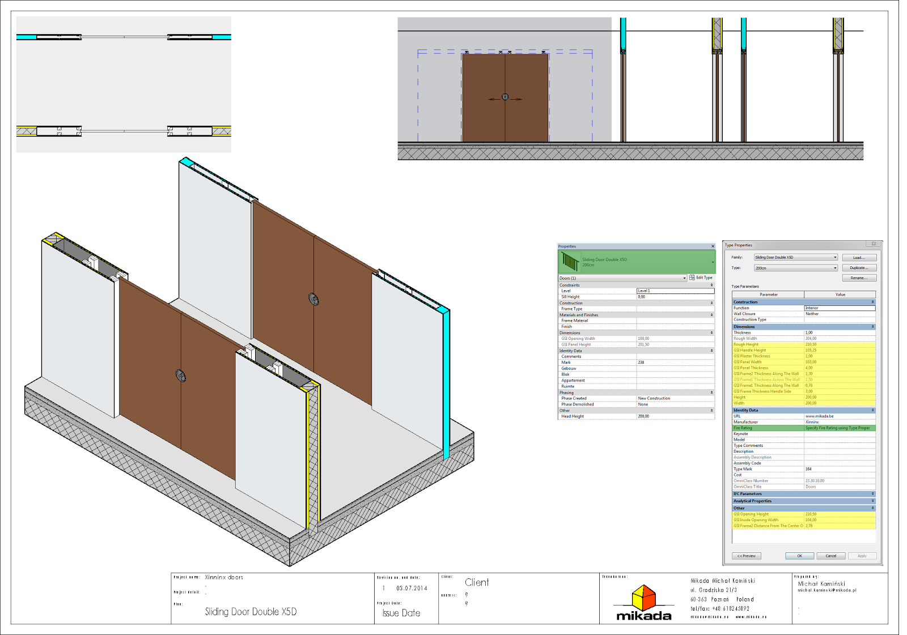Viewport: 907px width, 635px height.
Task: Click the Rename button
Action: (x=859, y=278)
